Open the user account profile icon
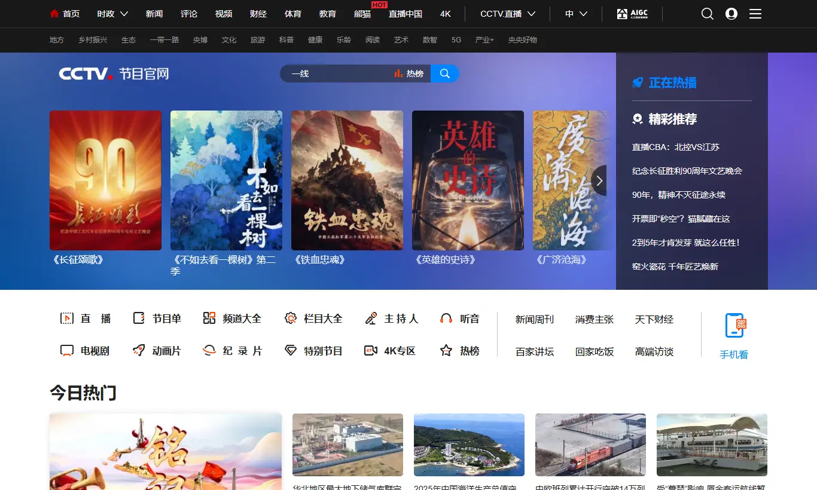Viewport: 817px width, 490px height. click(x=731, y=14)
